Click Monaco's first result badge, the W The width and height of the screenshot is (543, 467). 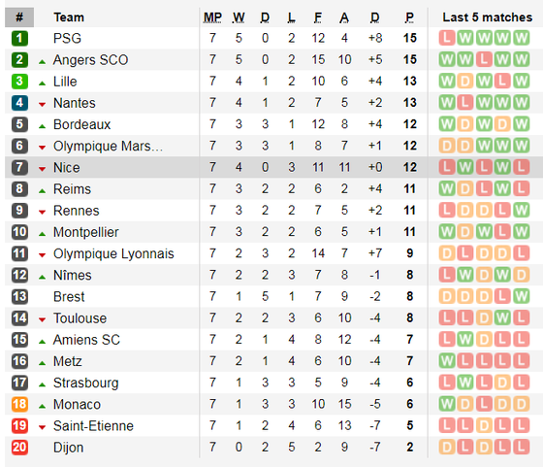pyautogui.click(x=447, y=404)
